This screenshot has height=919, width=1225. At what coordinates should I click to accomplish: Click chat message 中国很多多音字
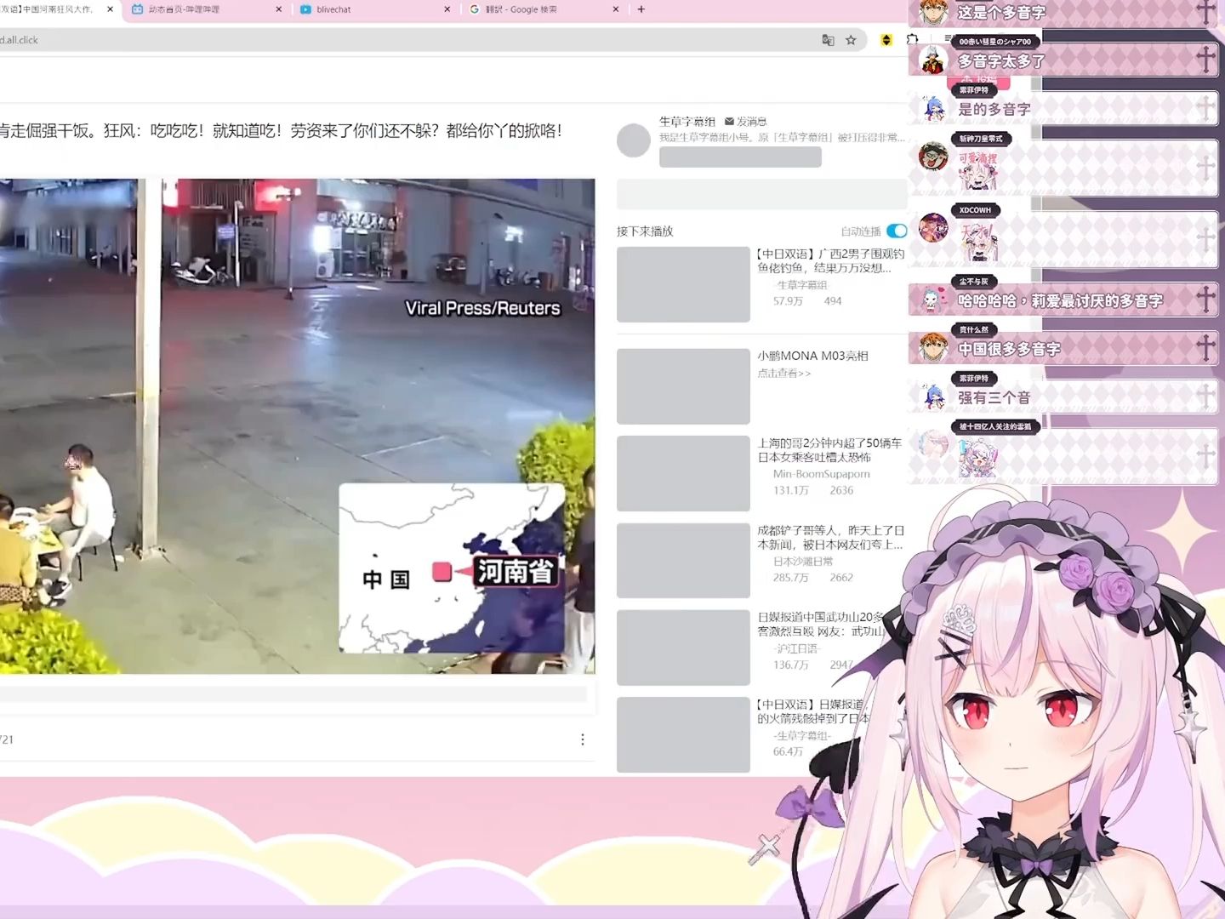[x=1009, y=349]
